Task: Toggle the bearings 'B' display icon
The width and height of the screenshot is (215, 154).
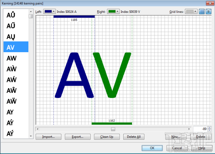Action: (209, 12)
